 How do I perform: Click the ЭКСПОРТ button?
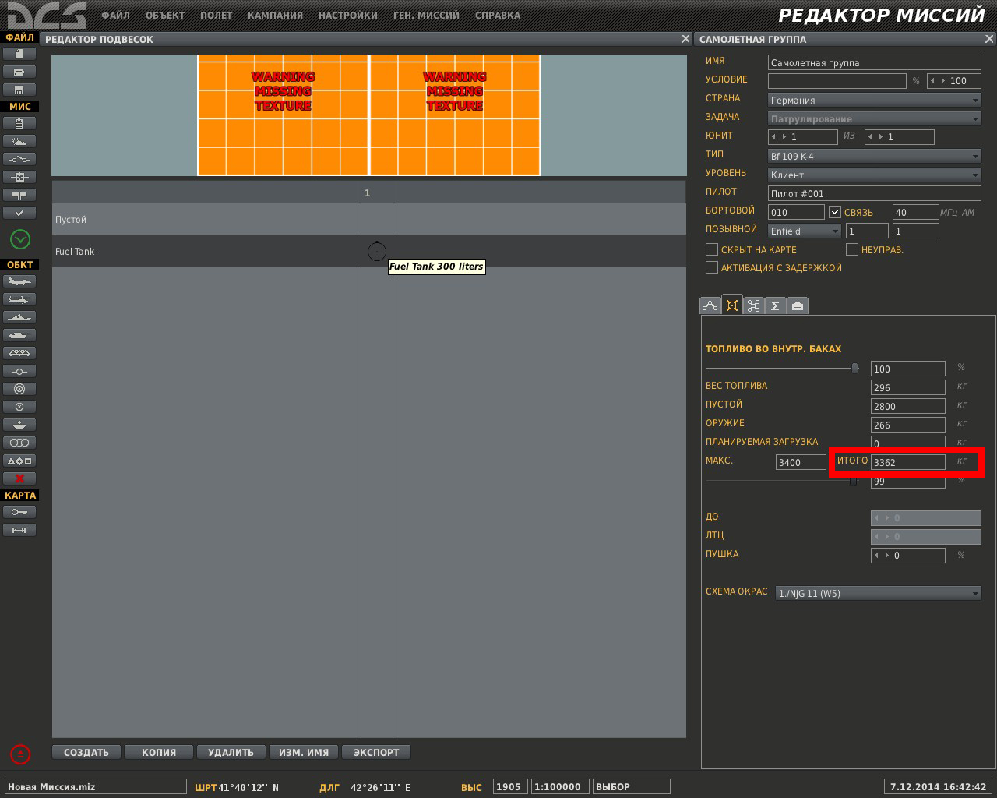pyautogui.click(x=376, y=752)
